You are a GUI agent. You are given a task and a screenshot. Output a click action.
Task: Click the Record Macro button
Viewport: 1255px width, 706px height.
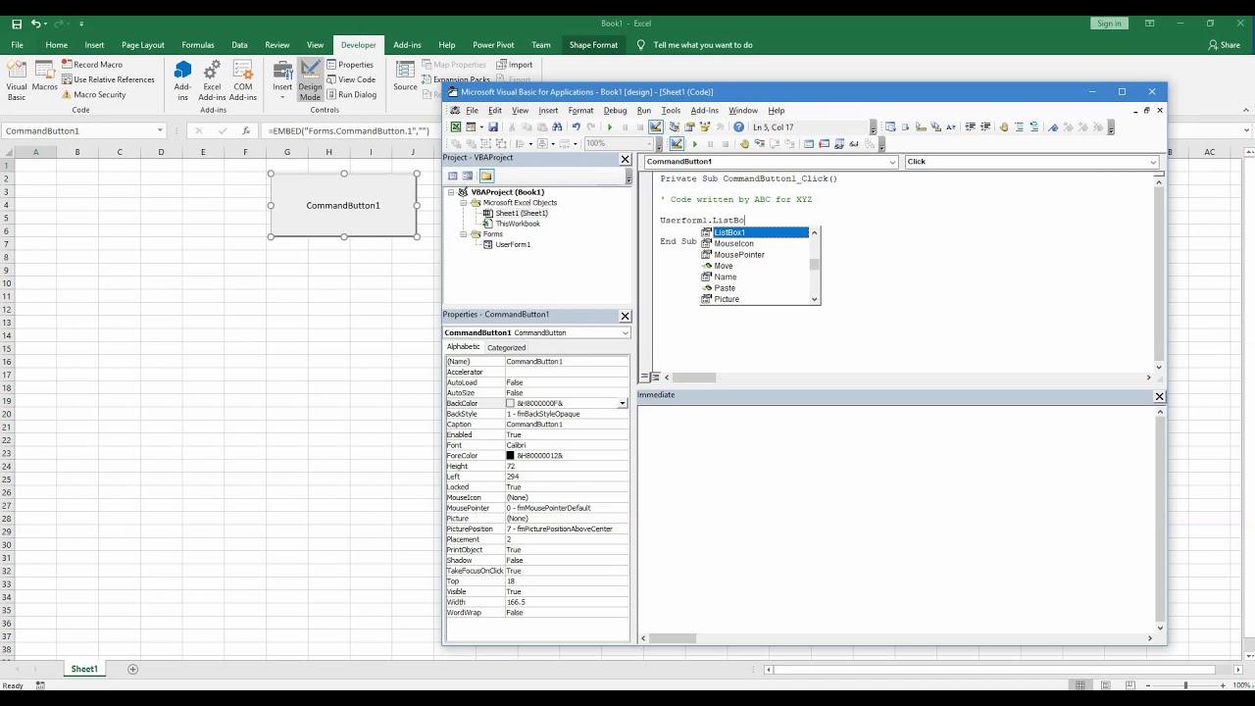pos(91,65)
